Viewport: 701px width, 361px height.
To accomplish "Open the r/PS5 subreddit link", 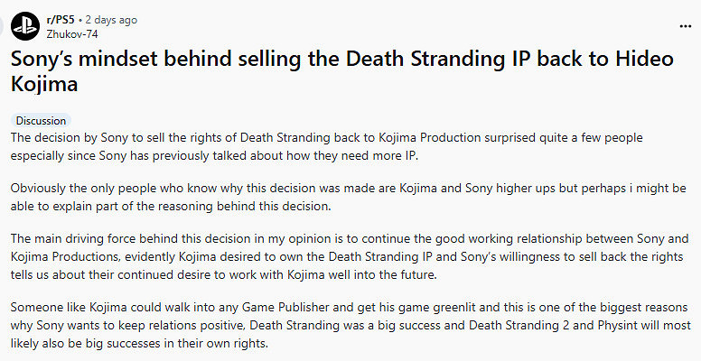I will [x=60, y=19].
